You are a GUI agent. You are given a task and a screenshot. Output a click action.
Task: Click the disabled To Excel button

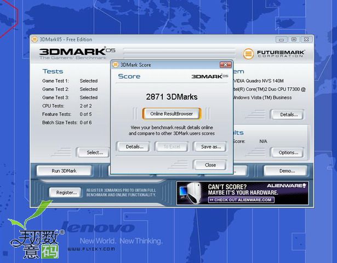point(172,147)
